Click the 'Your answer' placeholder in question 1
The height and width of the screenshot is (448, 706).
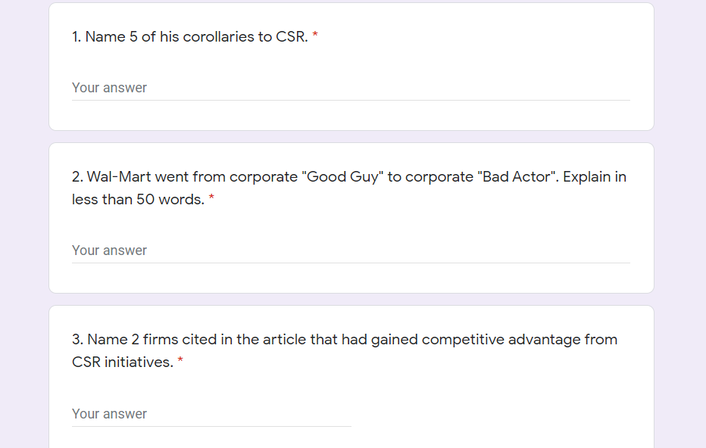108,87
